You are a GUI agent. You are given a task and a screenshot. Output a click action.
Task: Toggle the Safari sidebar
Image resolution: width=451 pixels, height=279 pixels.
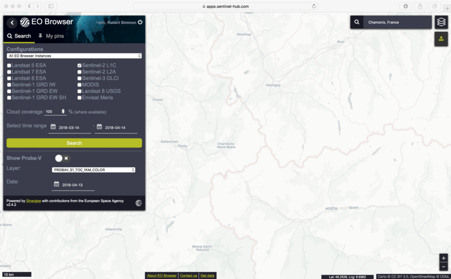pyautogui.click(x=51, y=6)
